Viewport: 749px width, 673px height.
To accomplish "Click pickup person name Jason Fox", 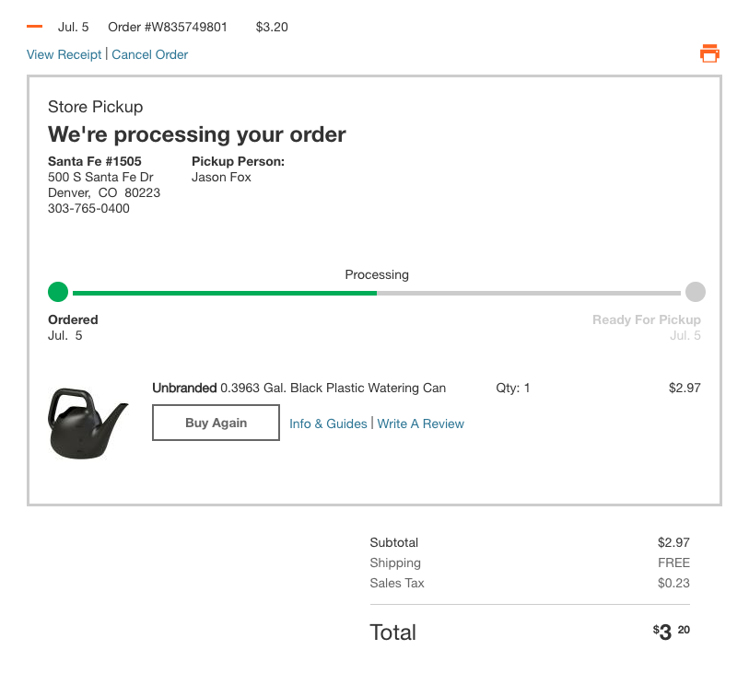I will (221, 177).
